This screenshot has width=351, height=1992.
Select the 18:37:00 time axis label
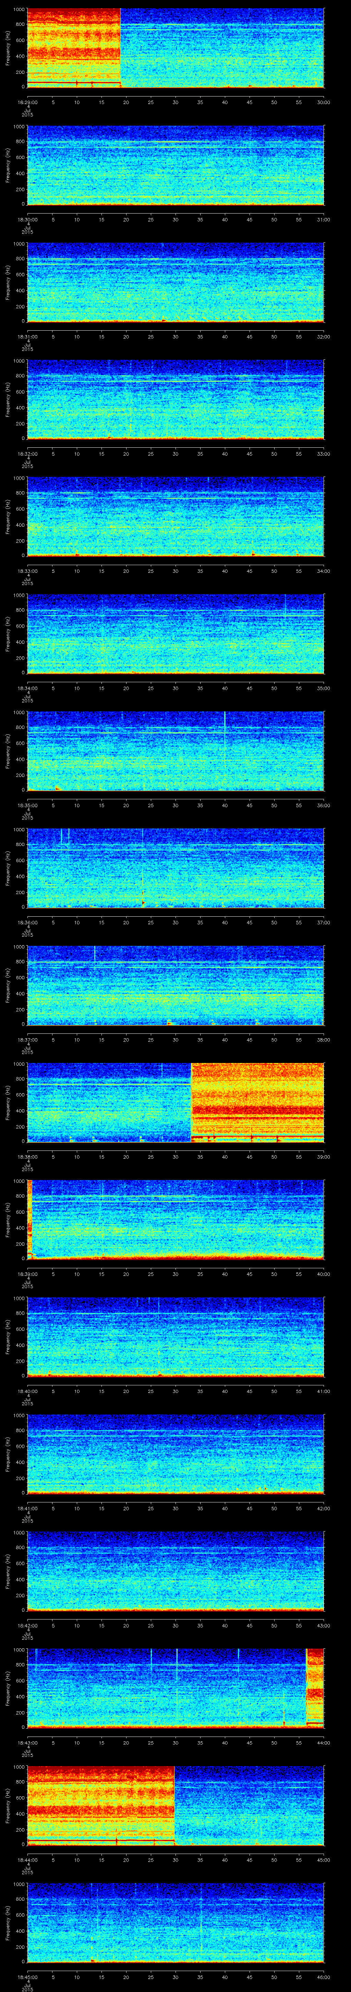coord(27,1039)
